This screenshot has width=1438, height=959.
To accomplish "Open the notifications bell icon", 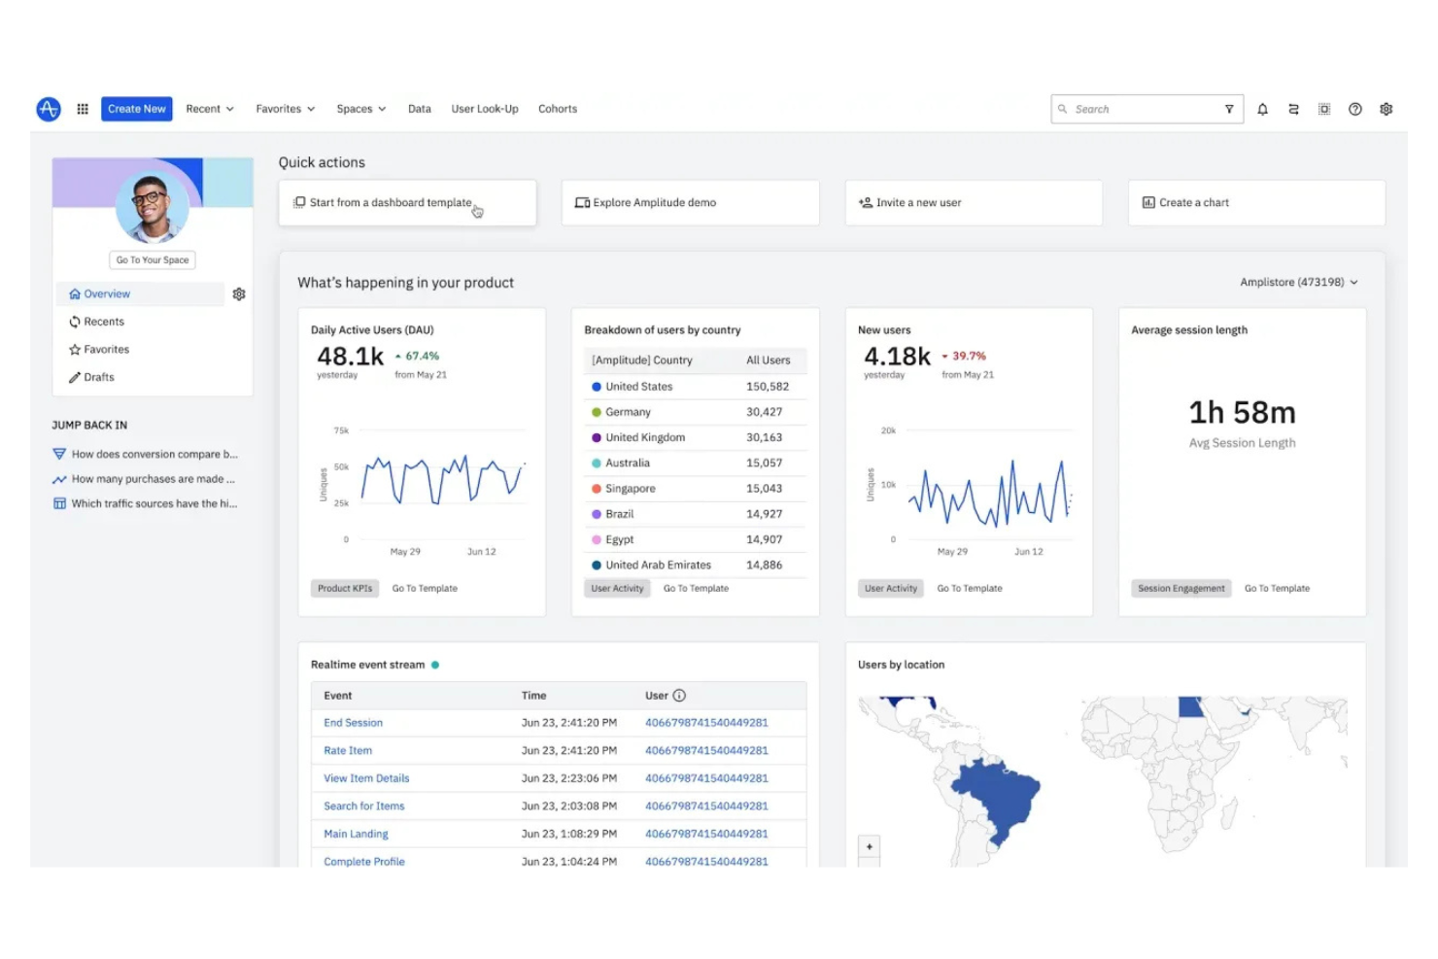I will [x=1262, y=109].
